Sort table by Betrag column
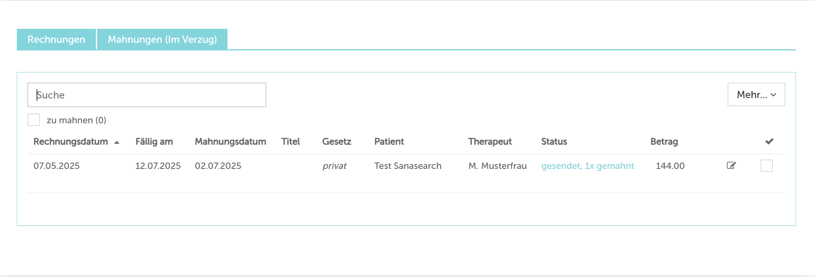 point(664,141)
